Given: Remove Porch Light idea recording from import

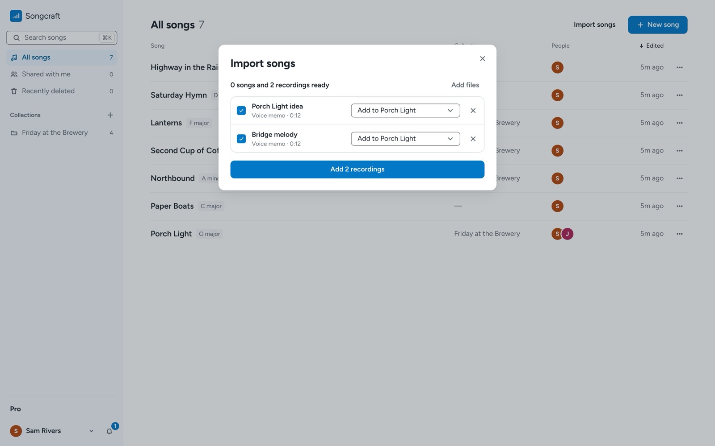Looking at the screenshot, I should click(x=473, y=111).
